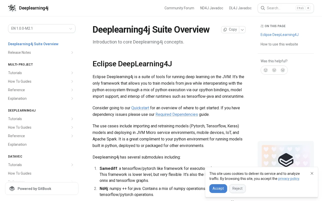Rate page with happy face
The height and width of the screenshot is (201, 322).
[266, 70]
